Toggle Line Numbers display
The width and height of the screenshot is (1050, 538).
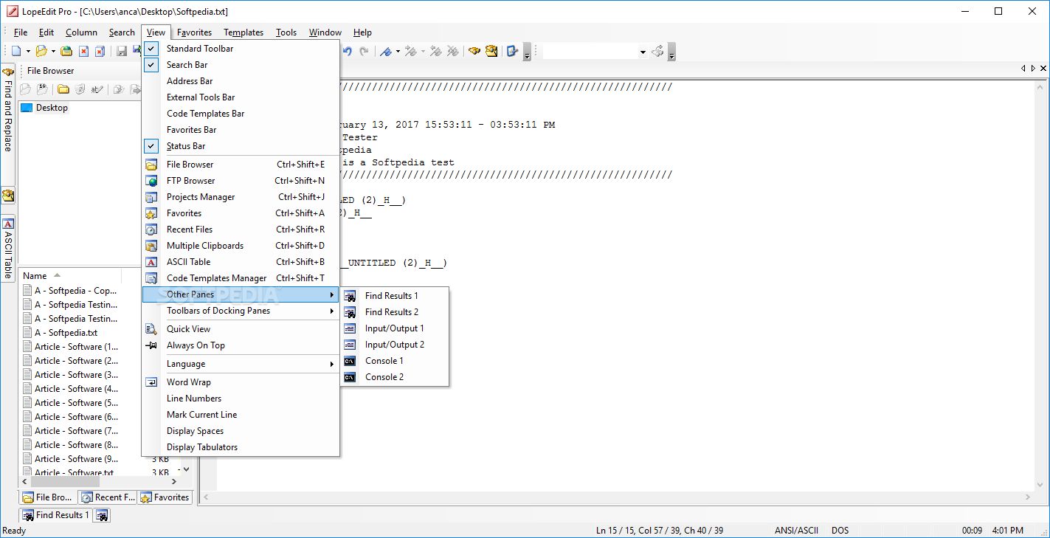tap(241, 399)
